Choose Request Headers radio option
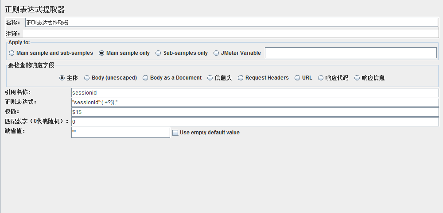 (x=241, y=78)
